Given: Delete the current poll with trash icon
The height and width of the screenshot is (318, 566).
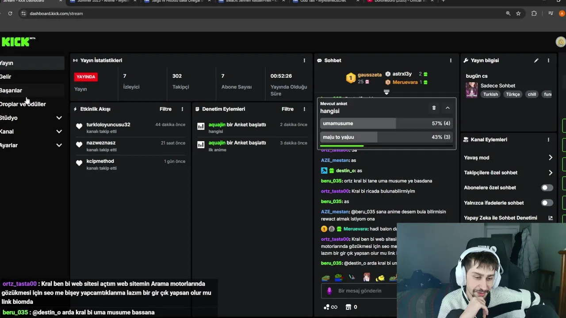Looking at the screenshot, I should [434, 108].
